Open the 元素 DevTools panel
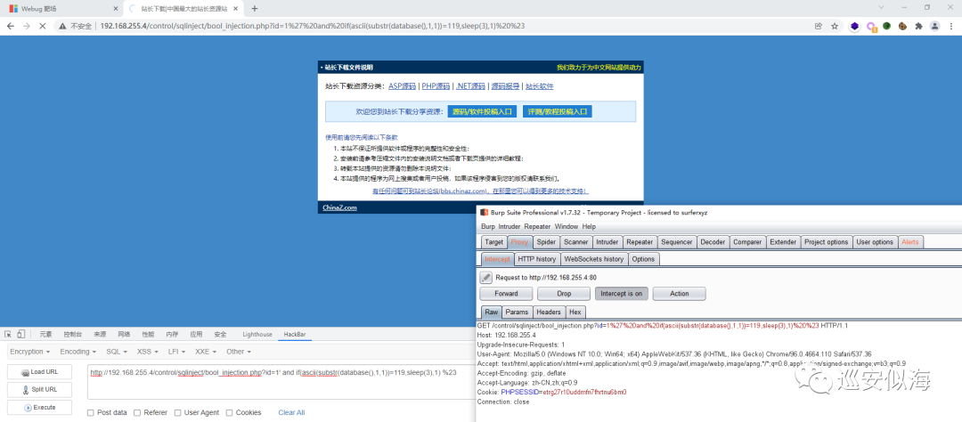Screen dimensions: 962x422 (x=45, y=334)
